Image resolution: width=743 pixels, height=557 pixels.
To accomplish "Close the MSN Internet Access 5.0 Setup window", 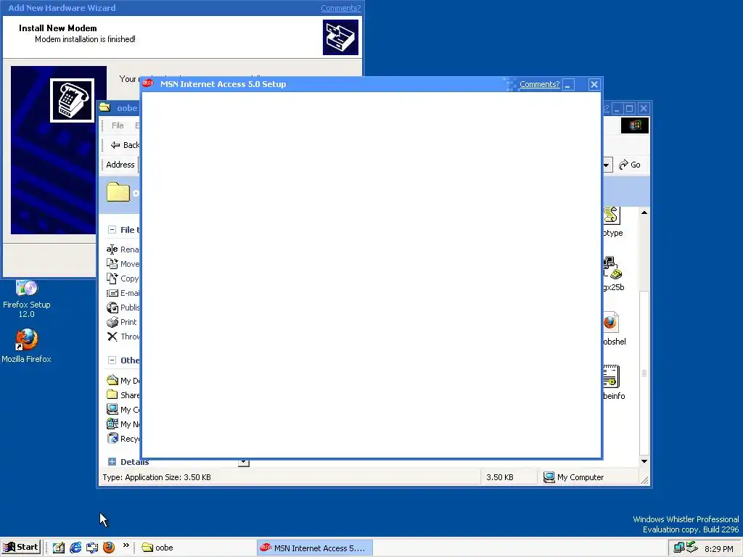I will (x=594, y=84).
